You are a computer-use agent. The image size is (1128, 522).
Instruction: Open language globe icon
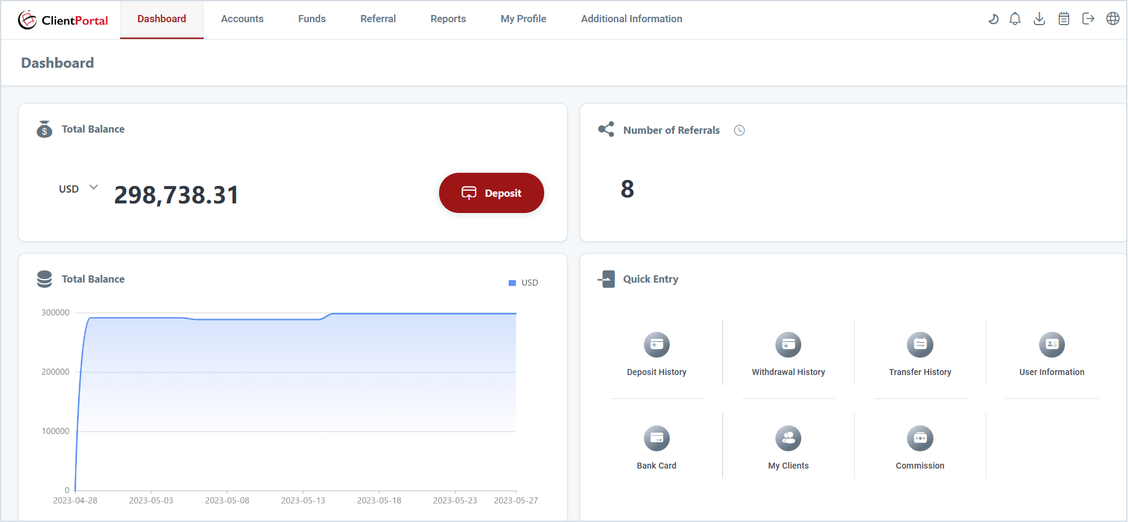click(1113, 19)
